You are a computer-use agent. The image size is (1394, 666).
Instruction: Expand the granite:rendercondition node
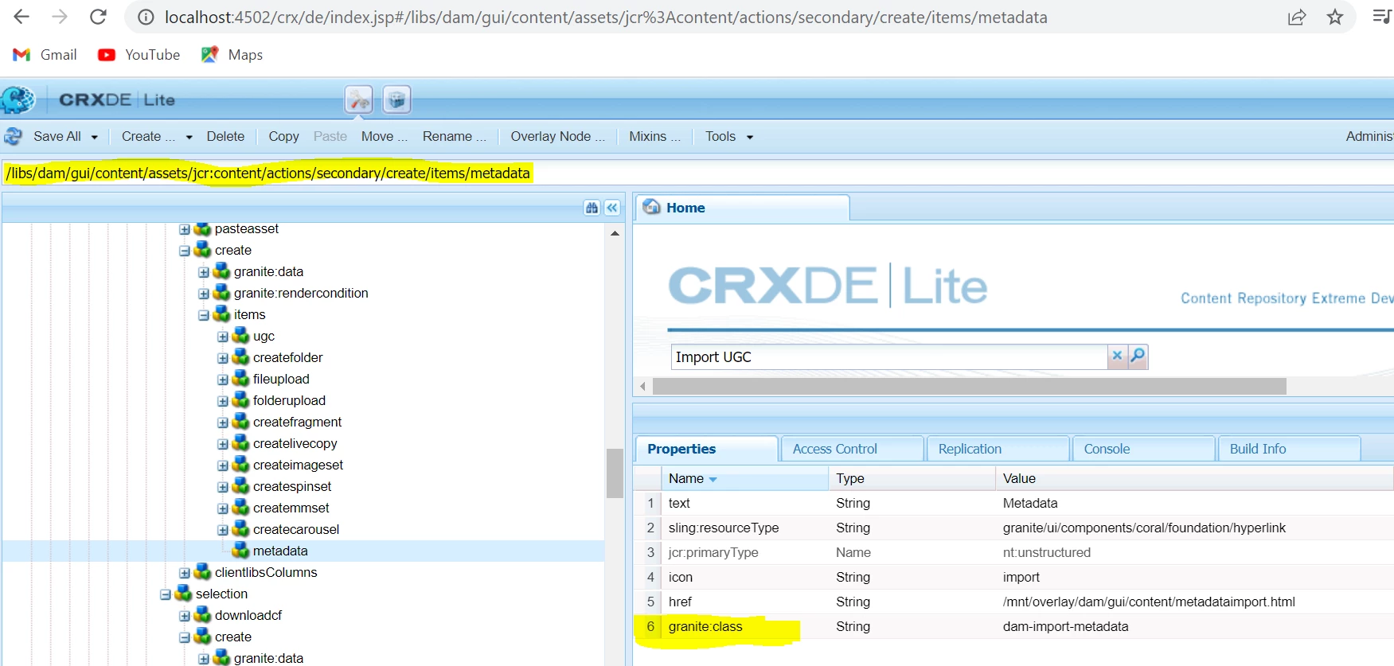pyautogui.click(x=204, y=294)
